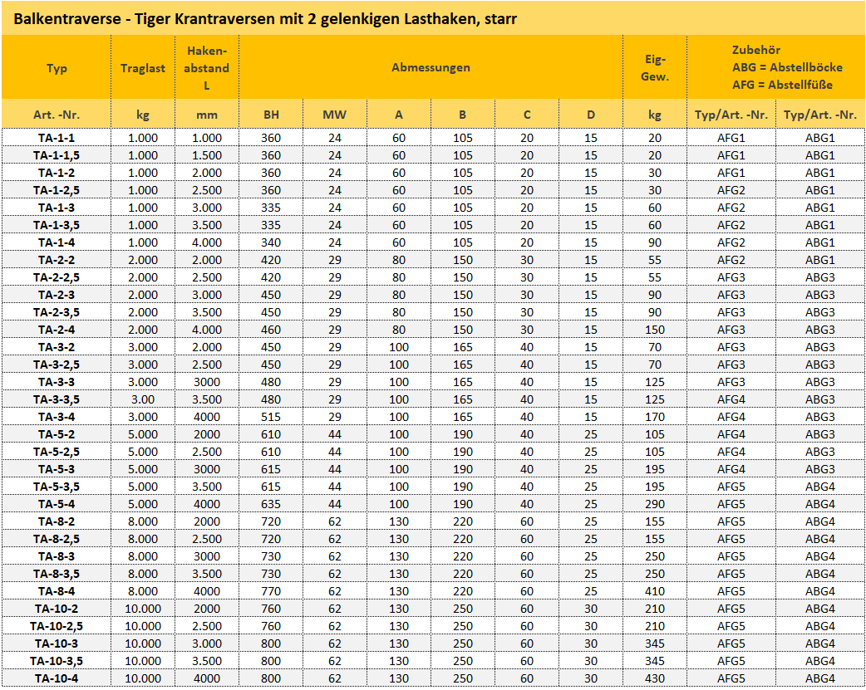Click row label 'TA-10-2,5'
The height and width of the screenshot is (690, 866).
pyautogui.click(x=57, y=627)
